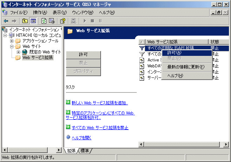
Task: Click the HITACHI computer icon in tree
Action: pyautogui.click(x=12, y=35)
